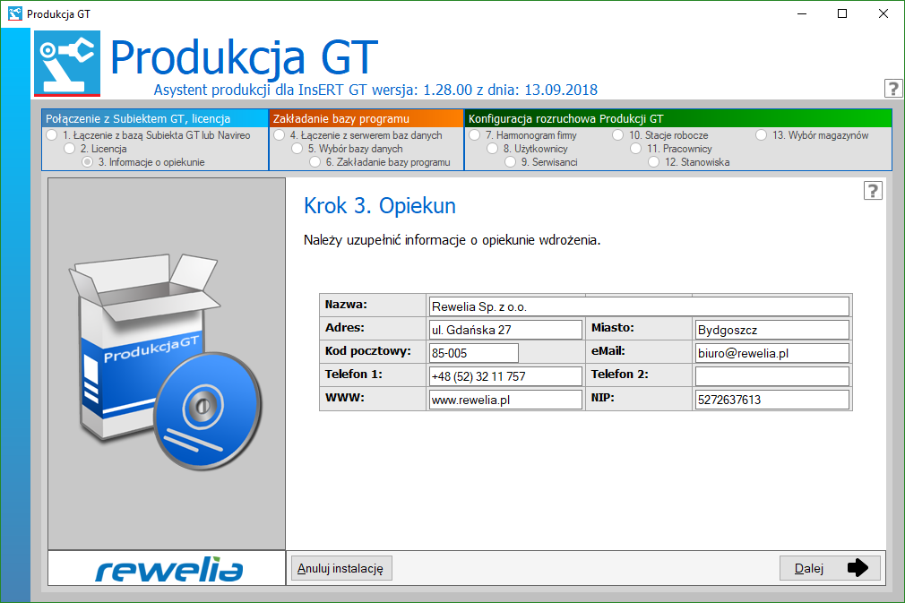The image size is (905, 603).
Task: Click the Nazwa field with Rewelia Sp. z o.o.
Action: tap(638, 306)
